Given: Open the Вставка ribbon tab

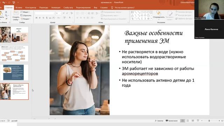Looking at the screenshot, I should click(19, 8).
